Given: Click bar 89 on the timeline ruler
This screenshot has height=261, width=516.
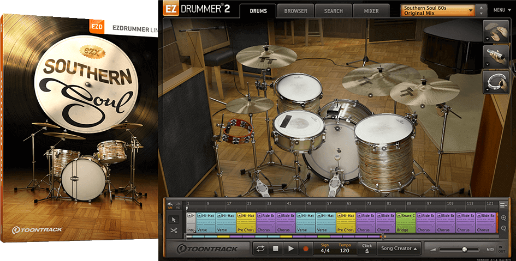Looking at the screenshot, I should click(x=409, y=204).
